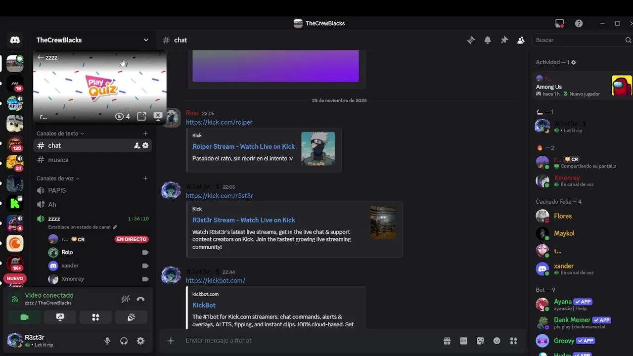Create a new voice channel plus
Viewport: 633px width, 356px height.
click(145, 178)
